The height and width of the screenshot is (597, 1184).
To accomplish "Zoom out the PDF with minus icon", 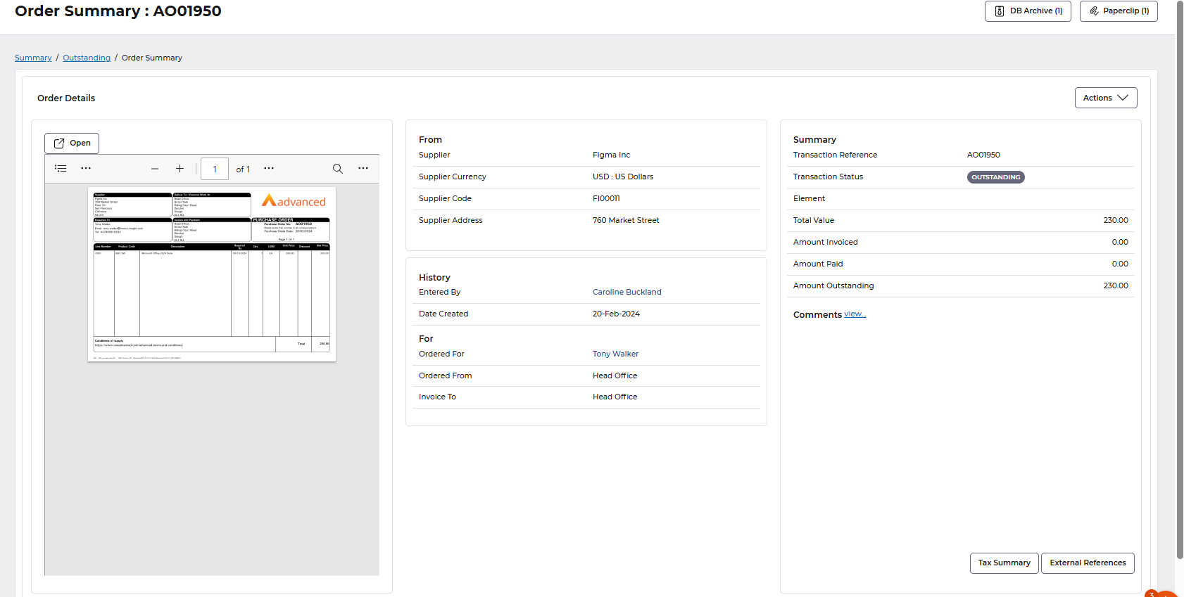I will tap(155, 169).
